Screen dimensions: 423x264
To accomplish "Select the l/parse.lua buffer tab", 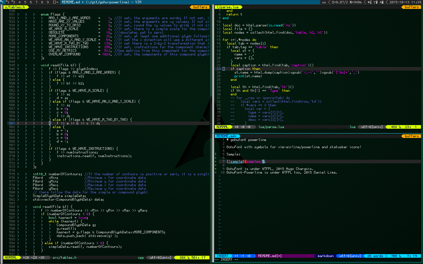I will (x=227, y=7).
